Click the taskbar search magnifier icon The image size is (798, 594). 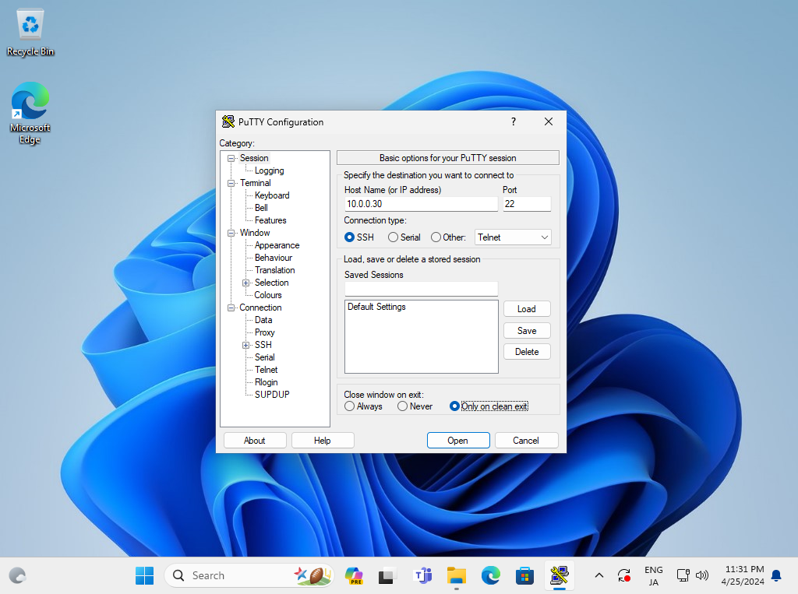pos(178,575)
